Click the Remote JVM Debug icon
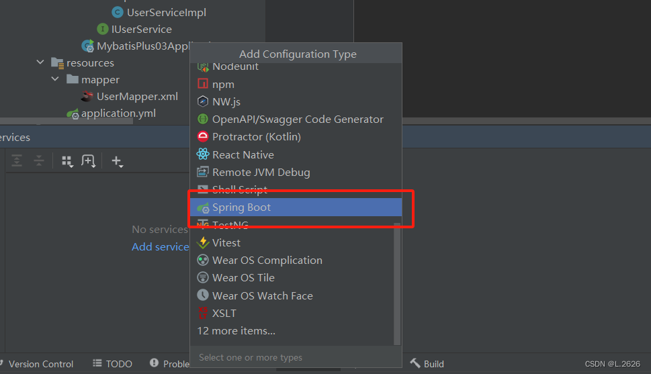This screenshot has height=374, width=651. 203,171
